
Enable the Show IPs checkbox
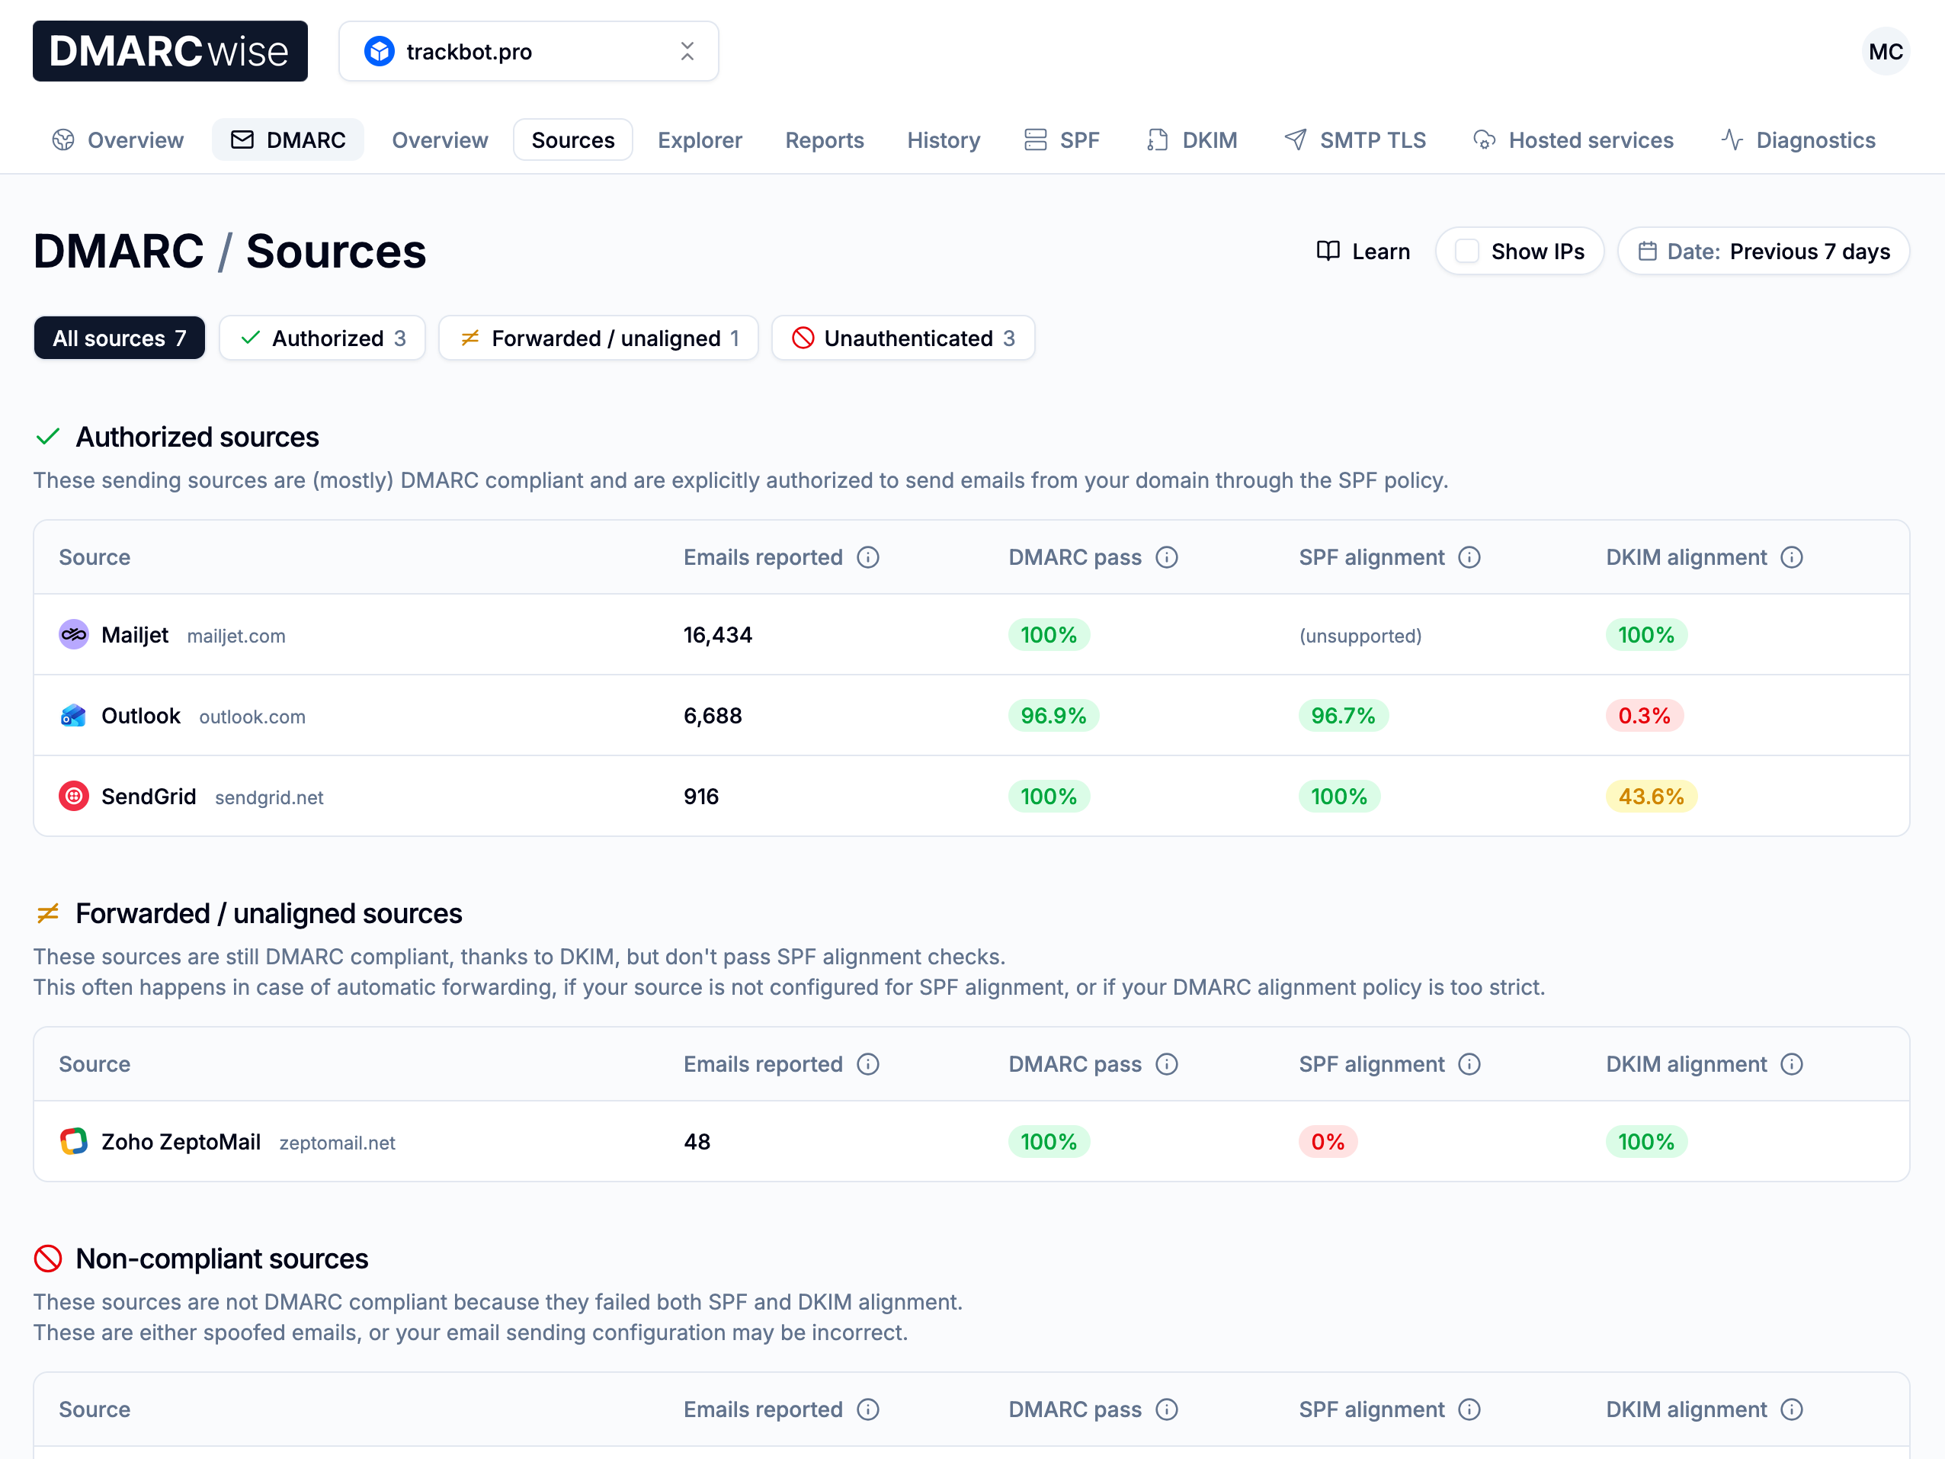pyautogui.click(x=1466, y=252)
